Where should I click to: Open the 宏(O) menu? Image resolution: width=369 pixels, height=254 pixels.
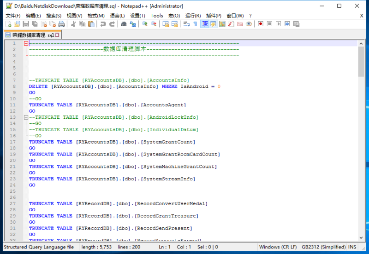(174, 16)
